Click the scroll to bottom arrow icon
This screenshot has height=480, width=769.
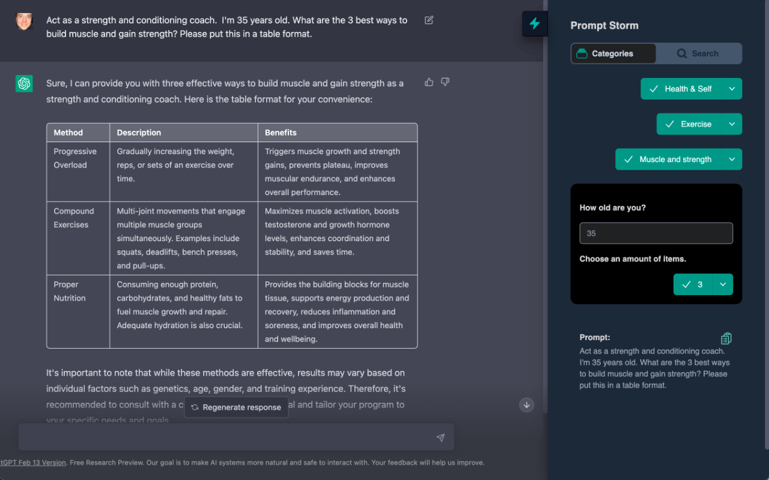coord(527,405)
